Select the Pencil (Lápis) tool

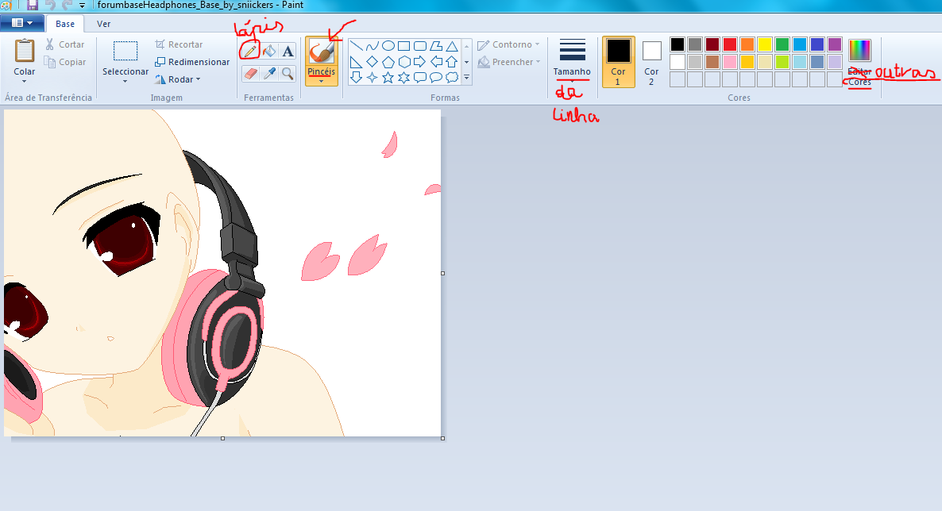click(250, 51)
